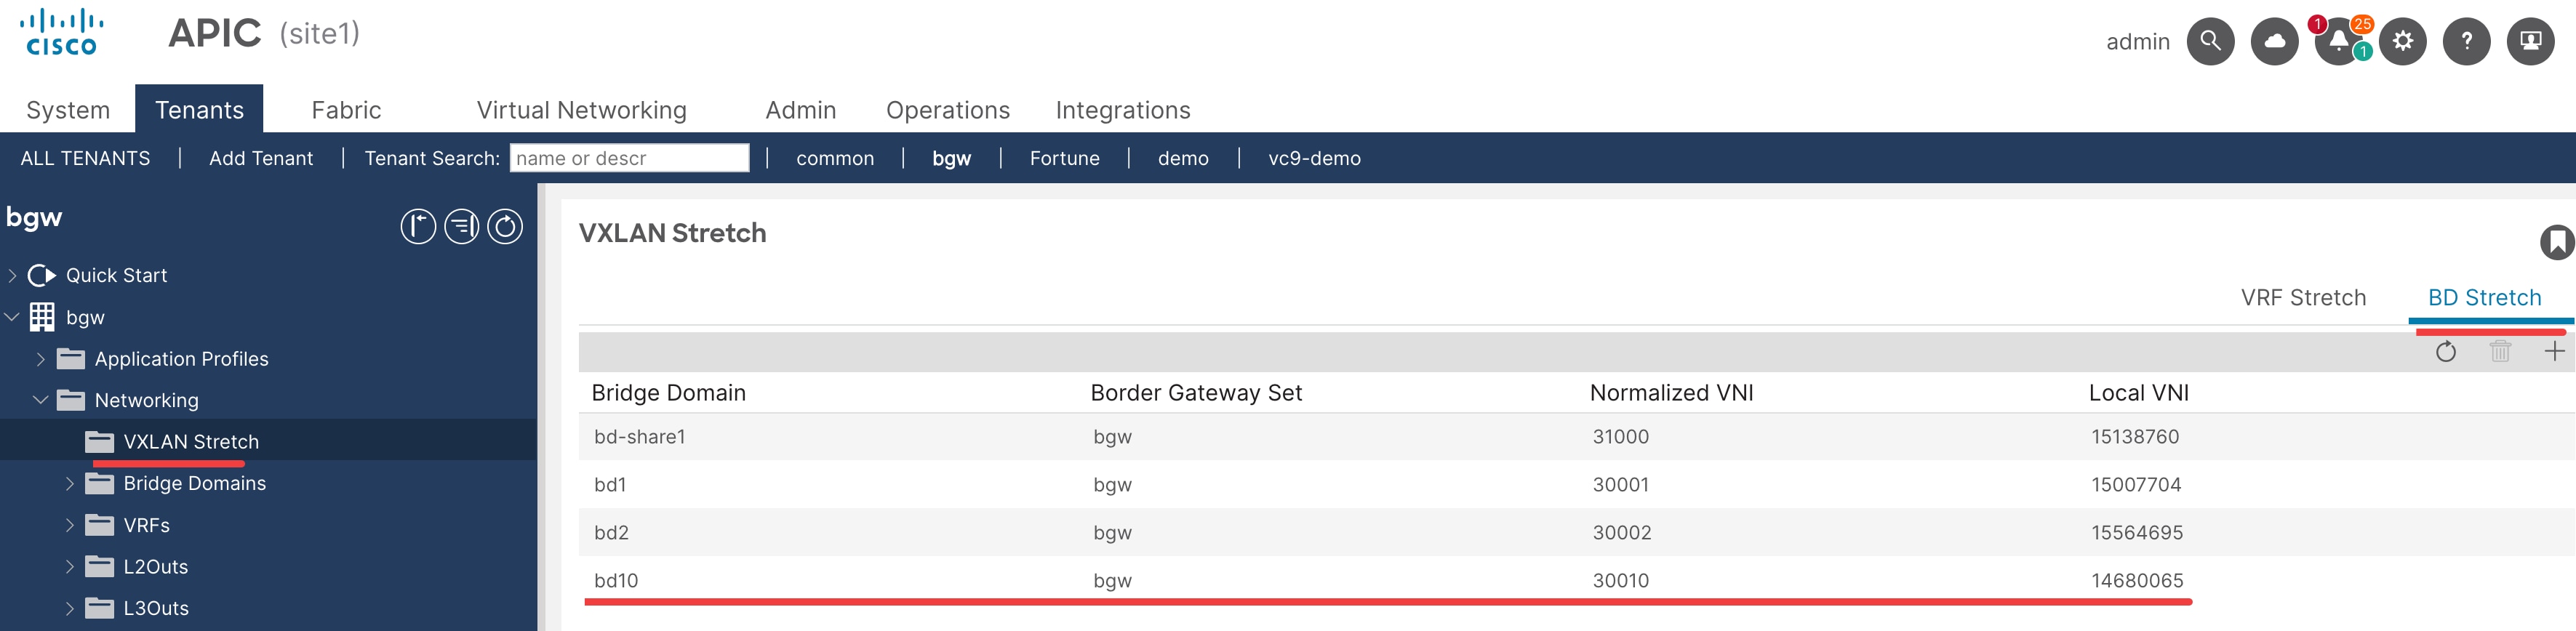Viewport: 2576px width, 631px height.
Task: Click the VXLAN Stretch folder icon
Action: click(100, 441)
